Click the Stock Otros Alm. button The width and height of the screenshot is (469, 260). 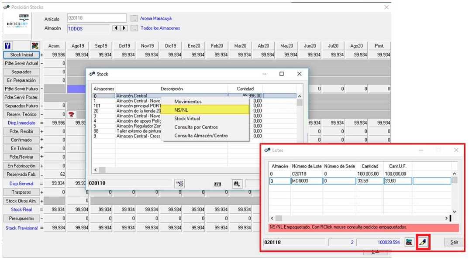(x=21, y=201)
